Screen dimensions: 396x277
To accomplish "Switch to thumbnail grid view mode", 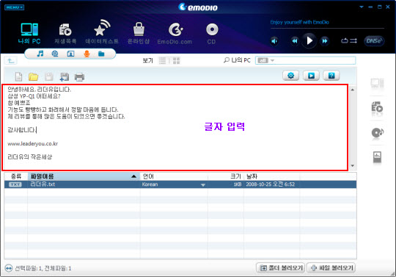I will [176, 61].
